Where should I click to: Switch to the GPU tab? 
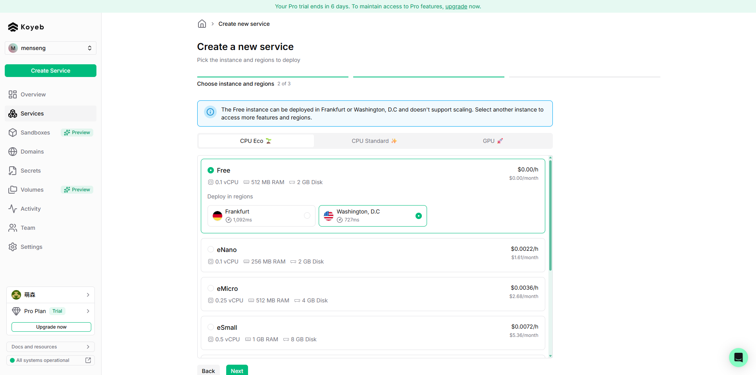(x=492, y=140)
